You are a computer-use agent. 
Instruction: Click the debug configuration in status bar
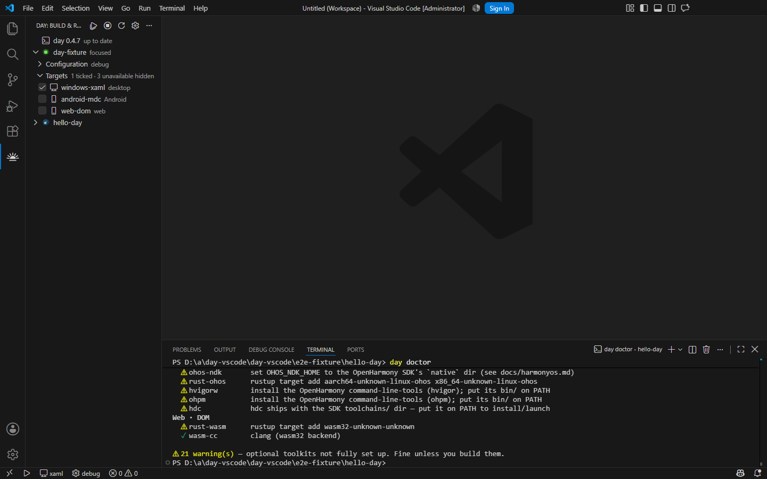click(86, 473)
